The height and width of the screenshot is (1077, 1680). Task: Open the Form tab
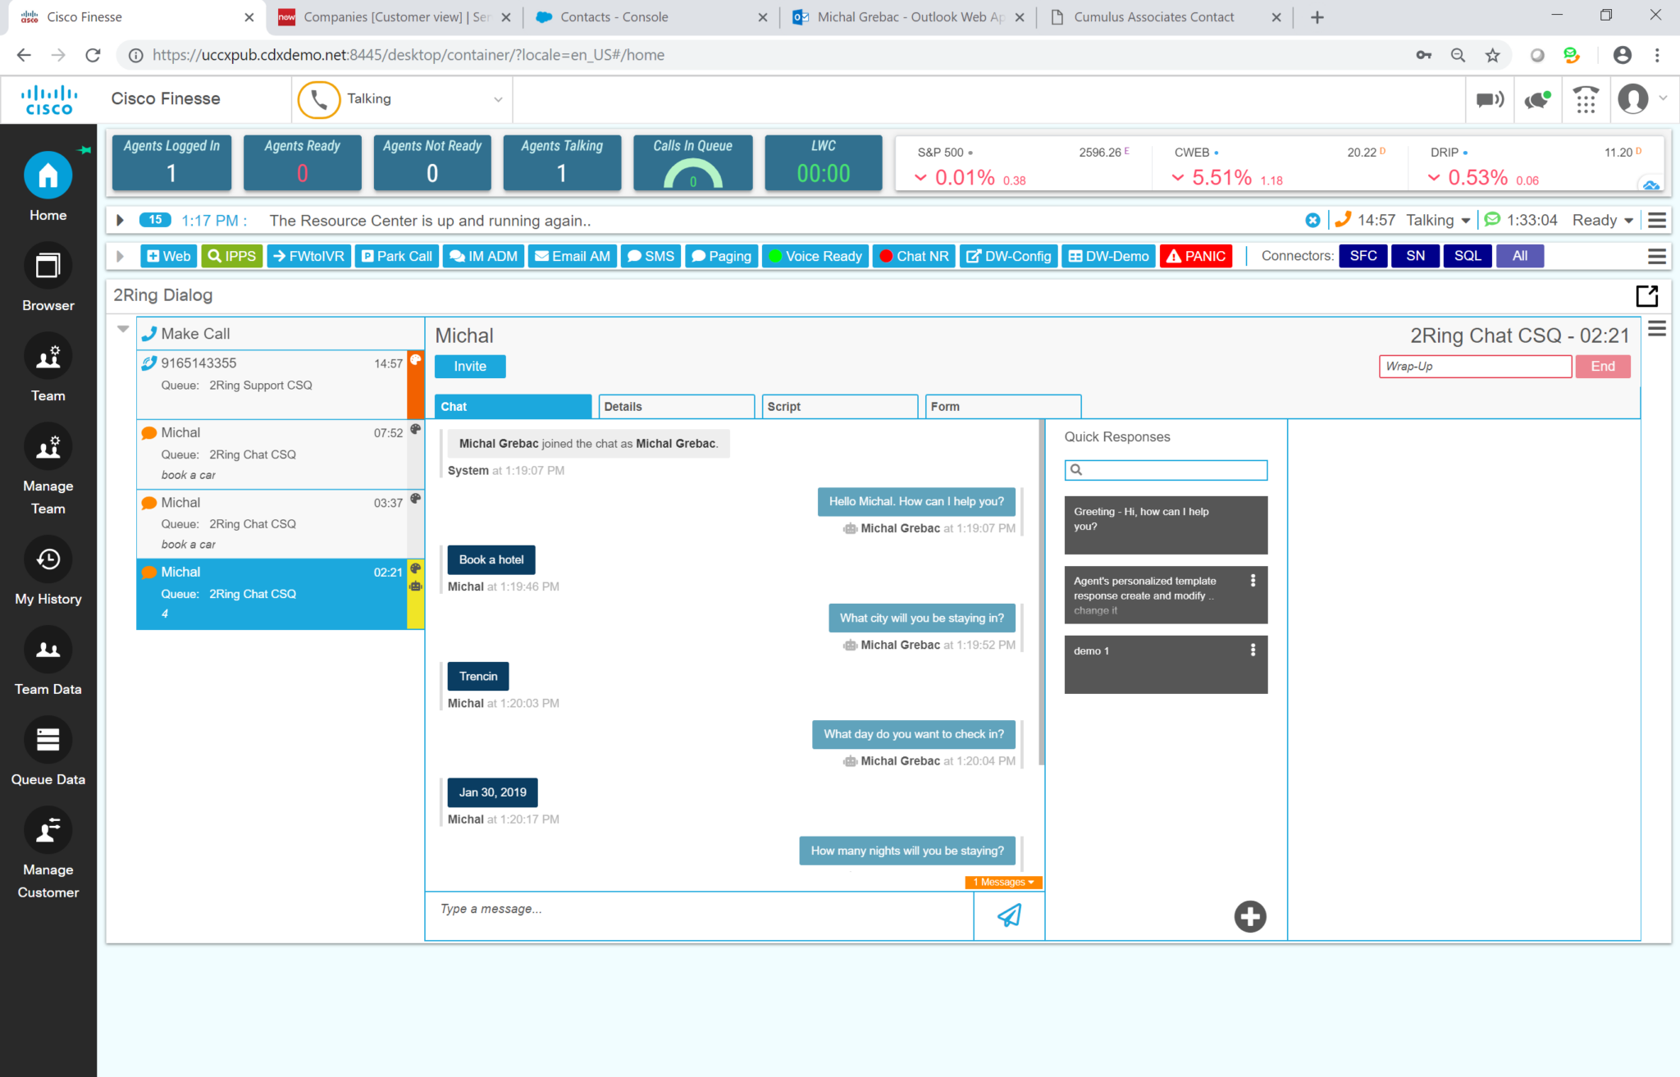[1002, 405]
